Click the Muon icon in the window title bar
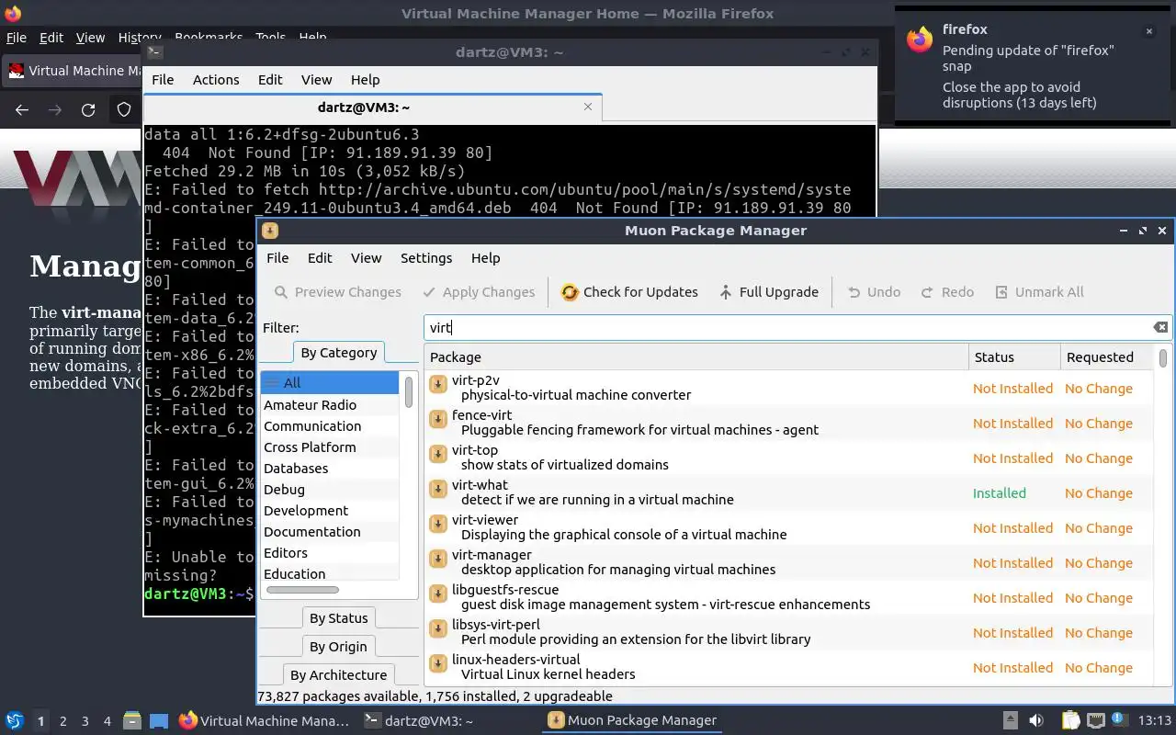The width and height of the screenshot is (1176, 735). pos(270,231)
